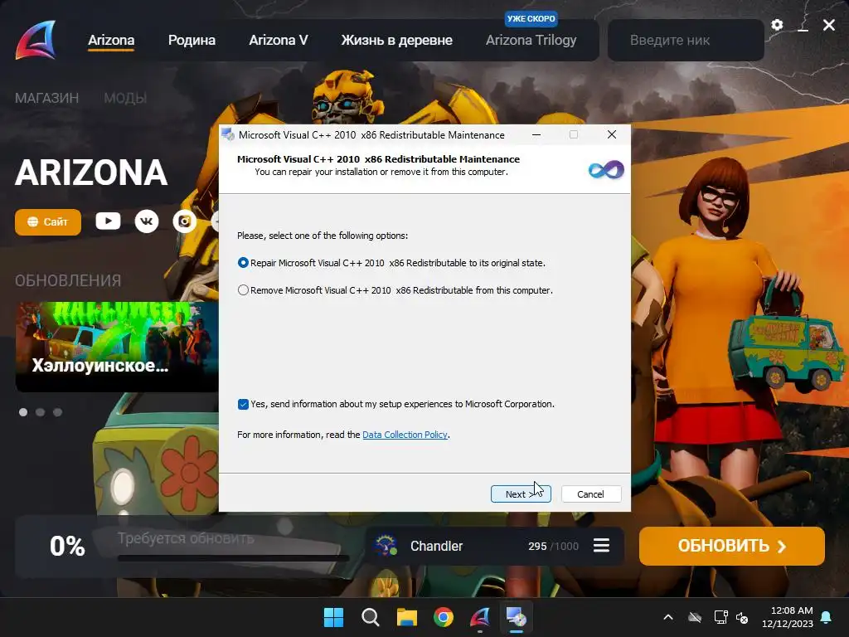Screen dimensions: 849x637
Task: Open the Arizona Trilogy tab
Action: coord(531,40)
